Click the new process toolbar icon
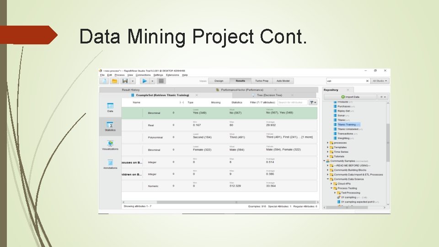439x247 pixels. 104,81
